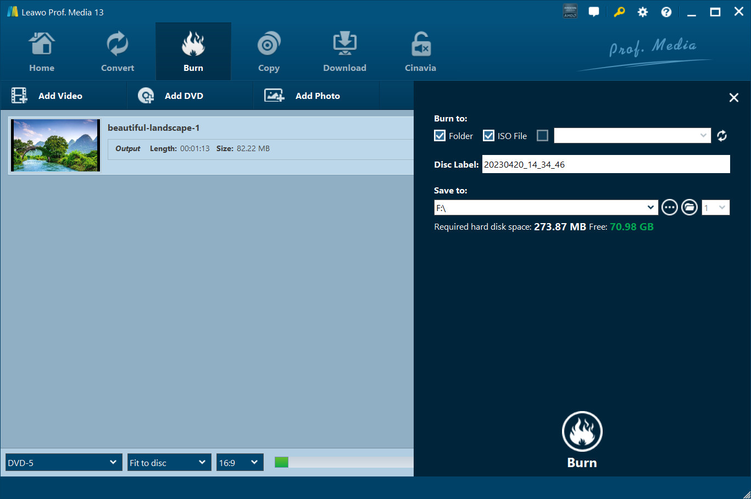Click the Add Photo button

[303, 96]
